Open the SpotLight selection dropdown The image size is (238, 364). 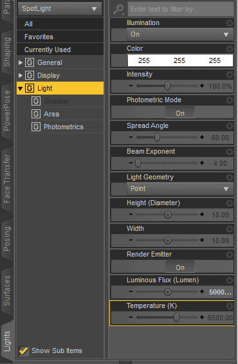click(x=60, y=9)
